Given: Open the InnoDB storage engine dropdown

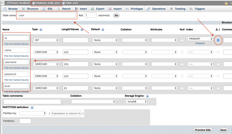Looking at the screenshot, I should (137, 102).
